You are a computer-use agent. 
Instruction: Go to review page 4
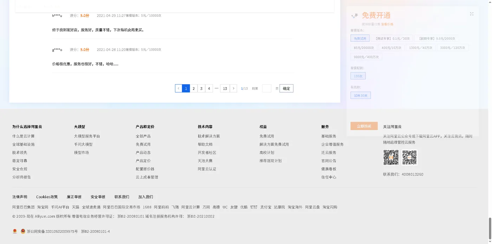209,88
